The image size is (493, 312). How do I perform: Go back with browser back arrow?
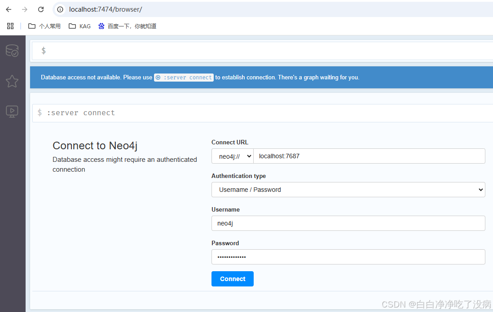[9, 9]
